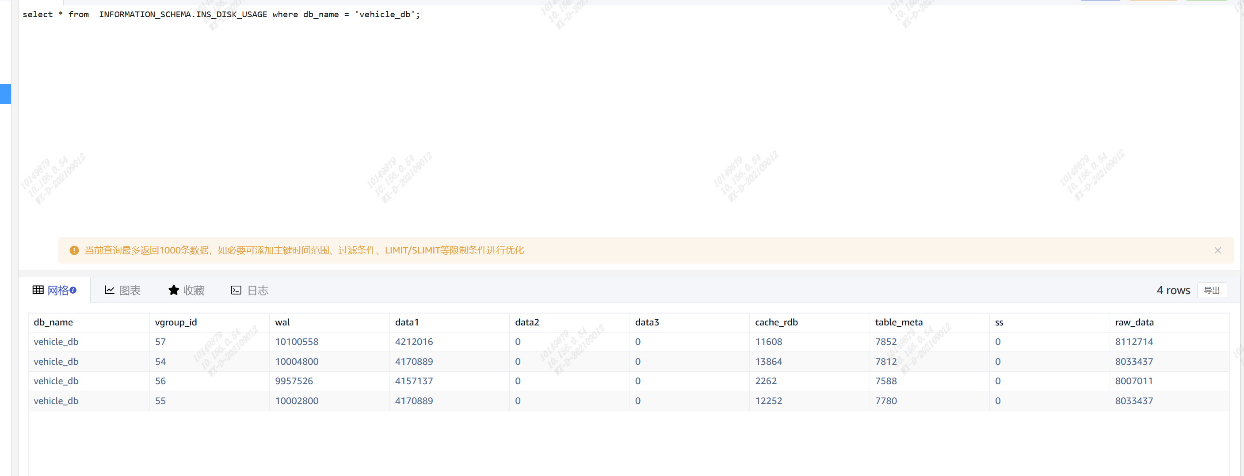Screen dimensions: 1244x476
Task: Click inside the SQL query editor line
Action: 221,15
